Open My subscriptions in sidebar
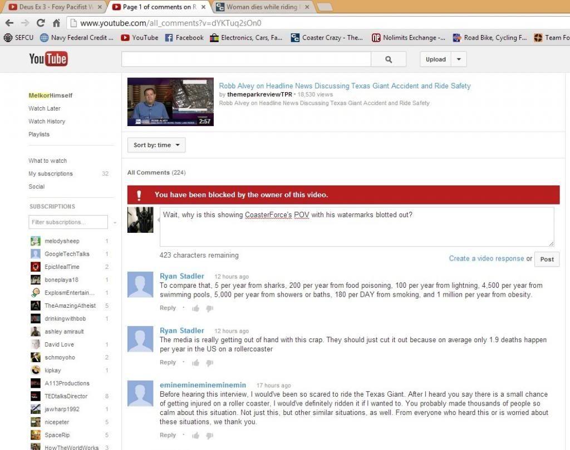 coord(51,173)
